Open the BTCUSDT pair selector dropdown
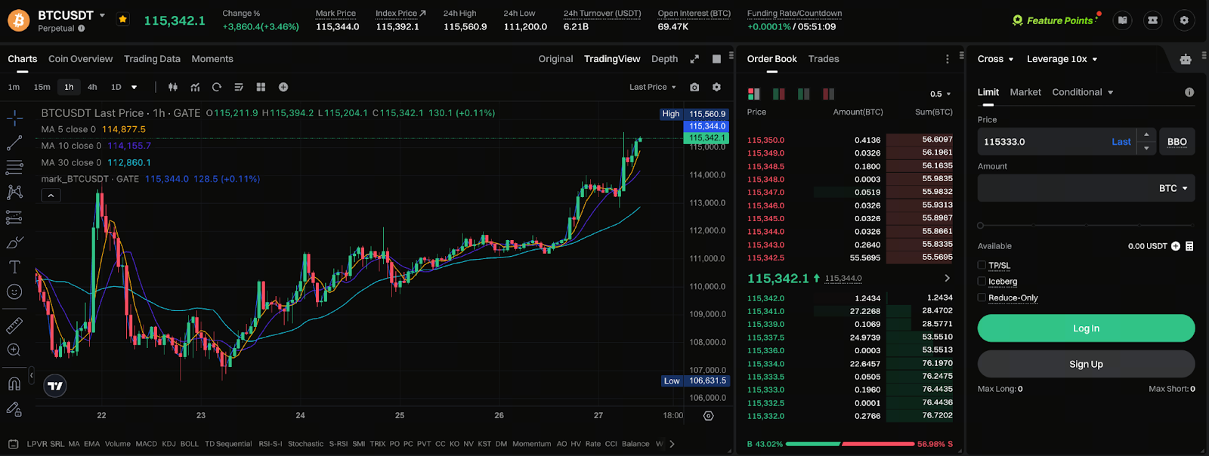Viewport: 1209px width, 456px height. pos(102,15)
